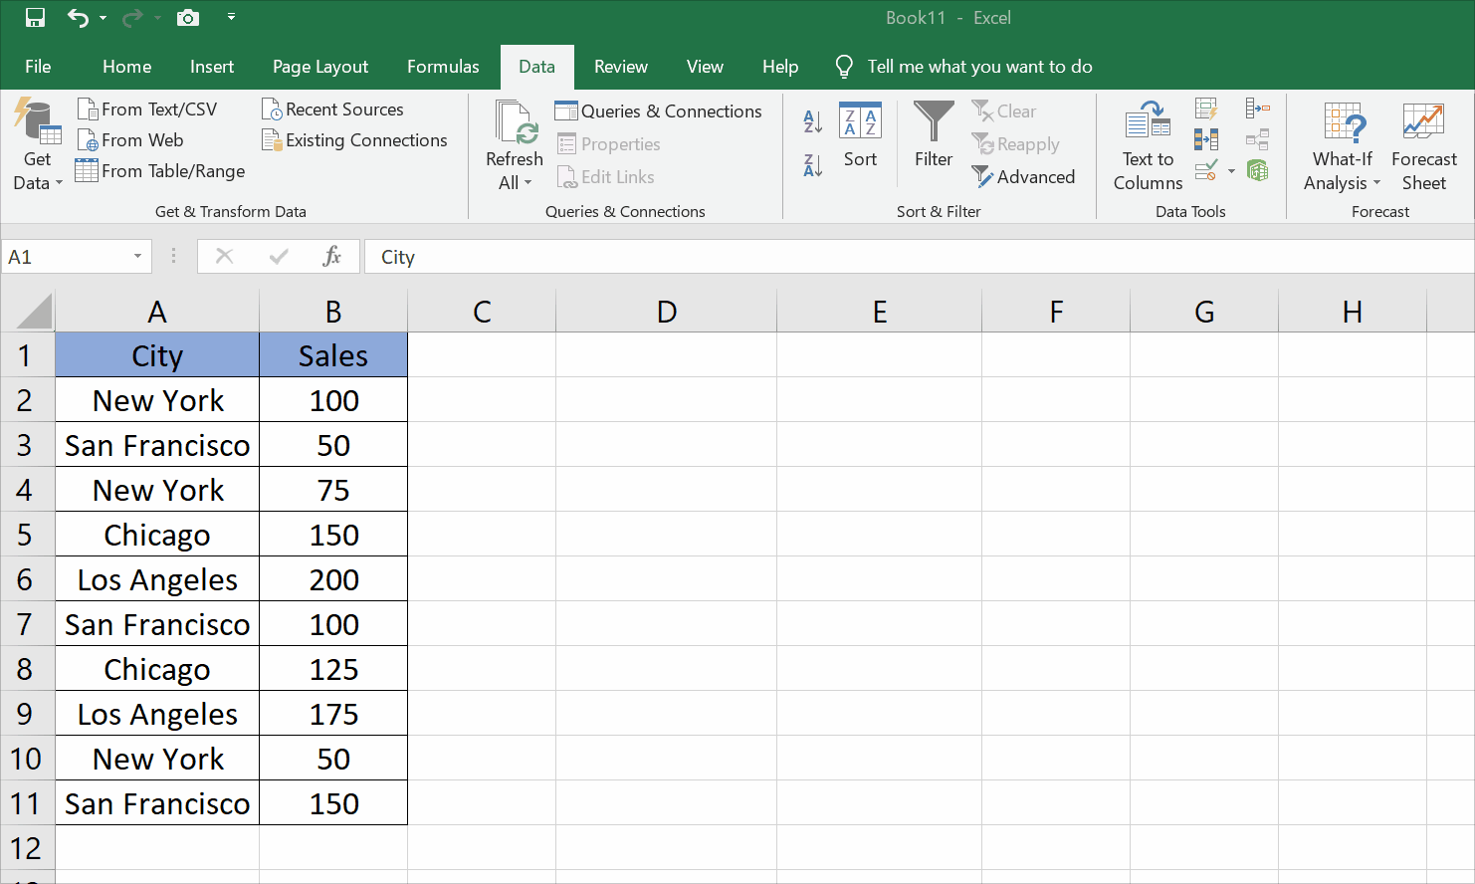Click Queries & Connections

659,110
